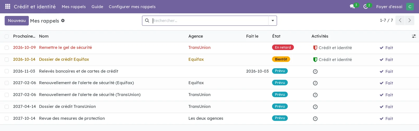Expand the search options dropdown arrow

[x=273, y=21]
